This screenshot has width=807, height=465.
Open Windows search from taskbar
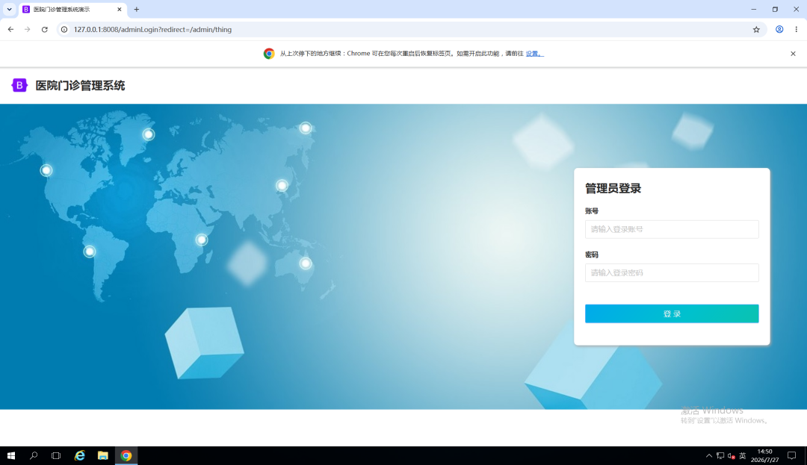coord(34,456)
